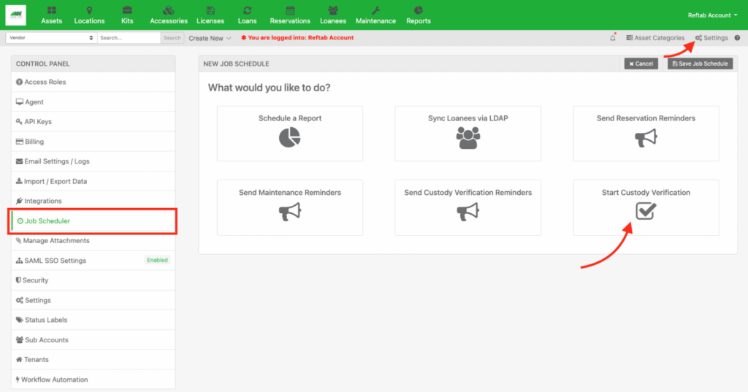Viewport: 748px width, 392px height.
Task: Click the Enabled badge on SAML SSO Settings
Action: pos(157,260)
